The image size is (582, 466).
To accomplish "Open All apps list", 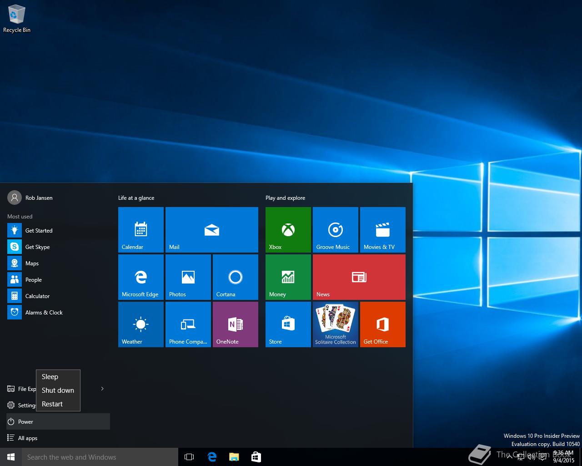I will click(x=58, y=438).
